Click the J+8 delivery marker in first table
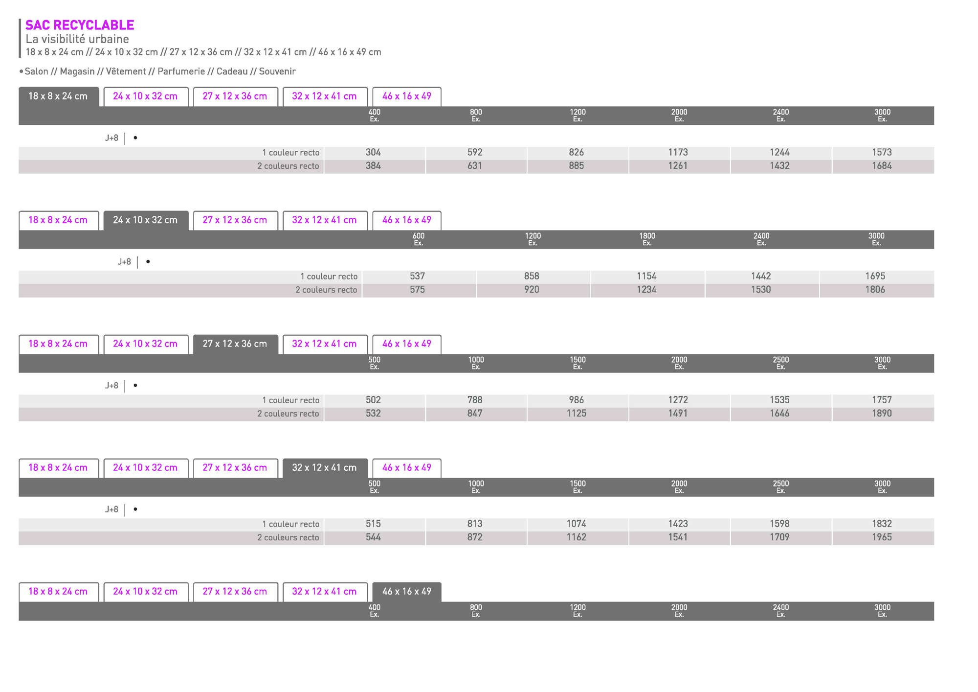The height and width of the screenshot is (692, 978). click(x=111, y=138)
